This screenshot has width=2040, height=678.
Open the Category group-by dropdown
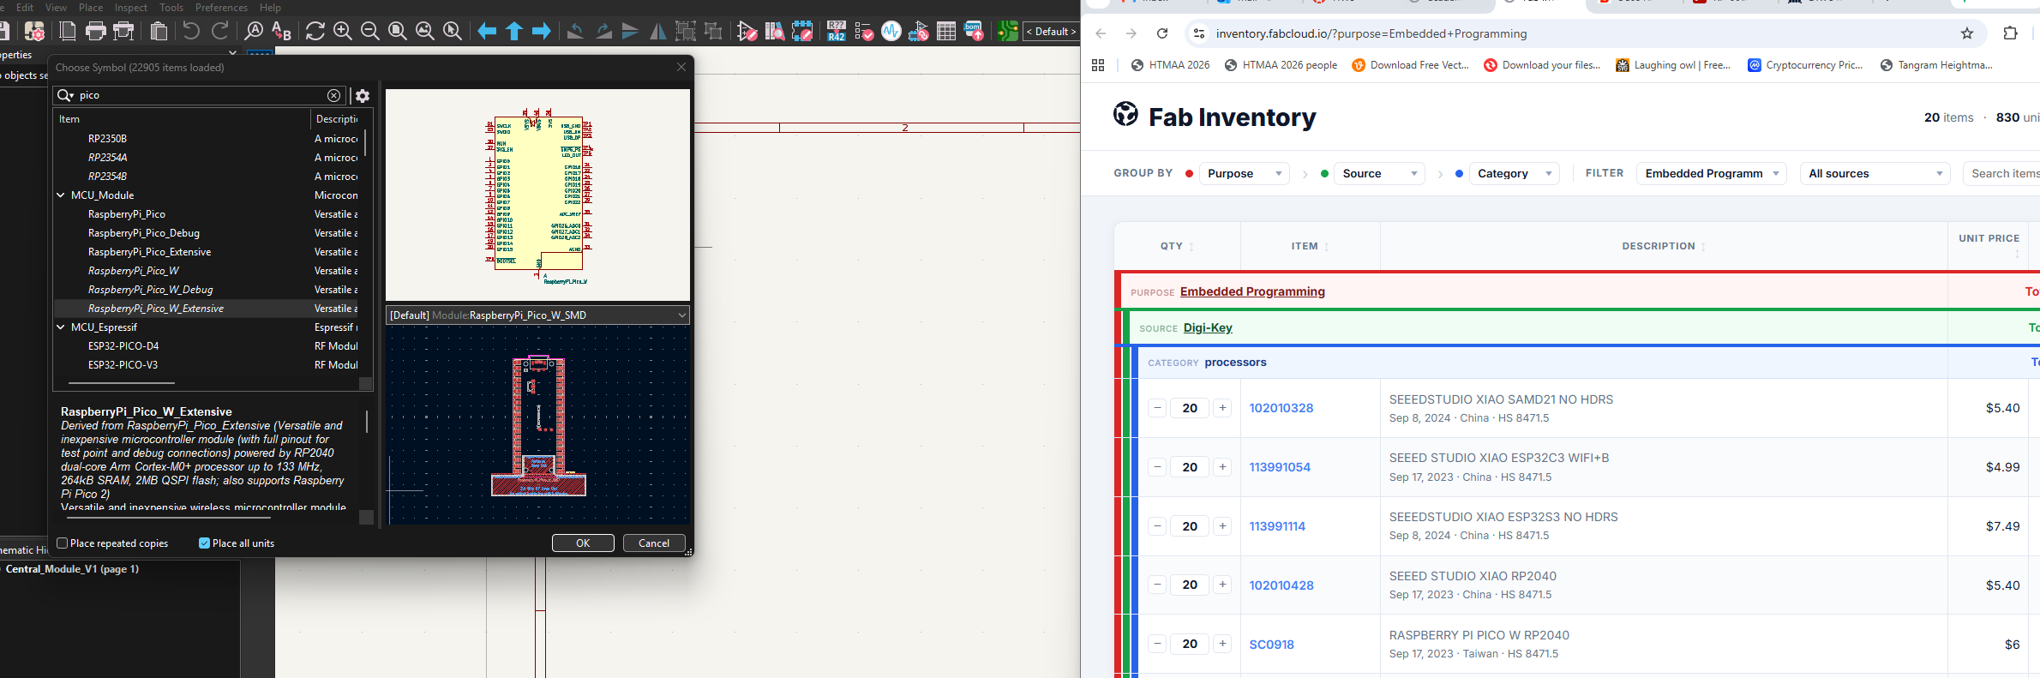coord(1514,173)
